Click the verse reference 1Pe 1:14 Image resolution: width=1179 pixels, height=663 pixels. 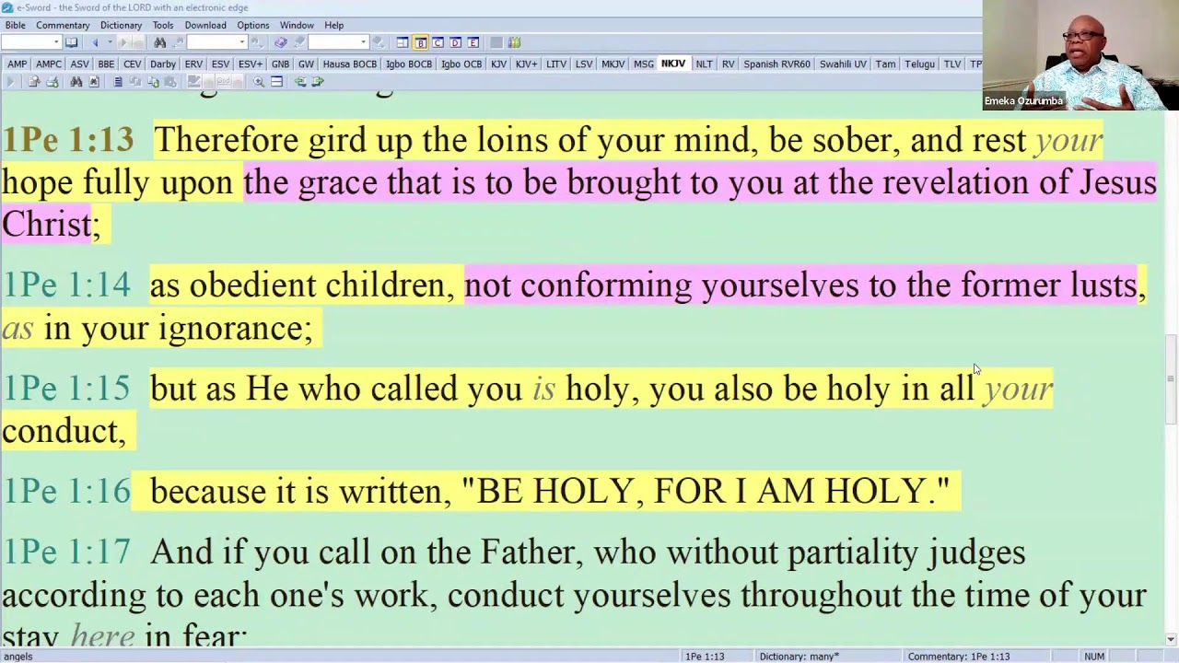[x=67, y=285]
